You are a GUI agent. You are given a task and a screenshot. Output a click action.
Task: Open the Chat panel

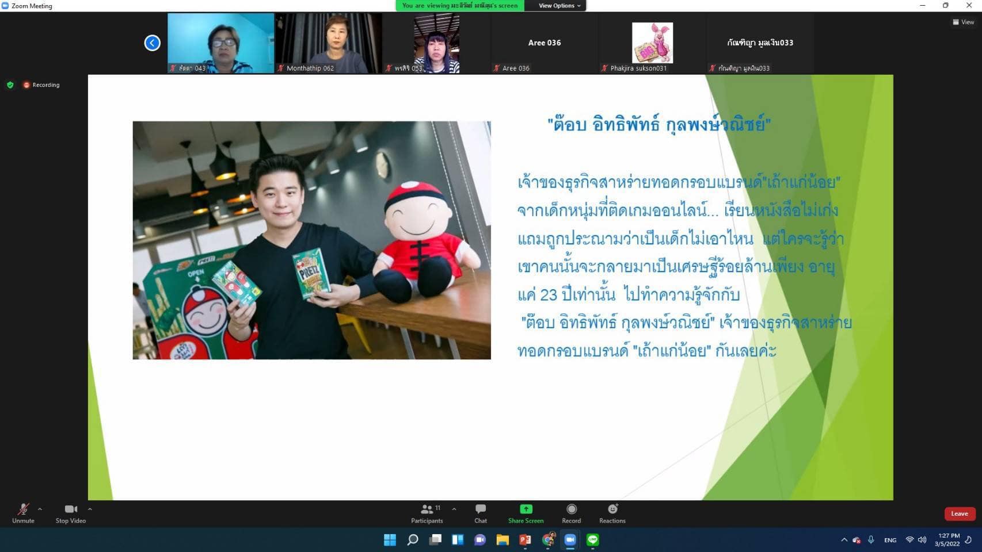click(480, 513)
